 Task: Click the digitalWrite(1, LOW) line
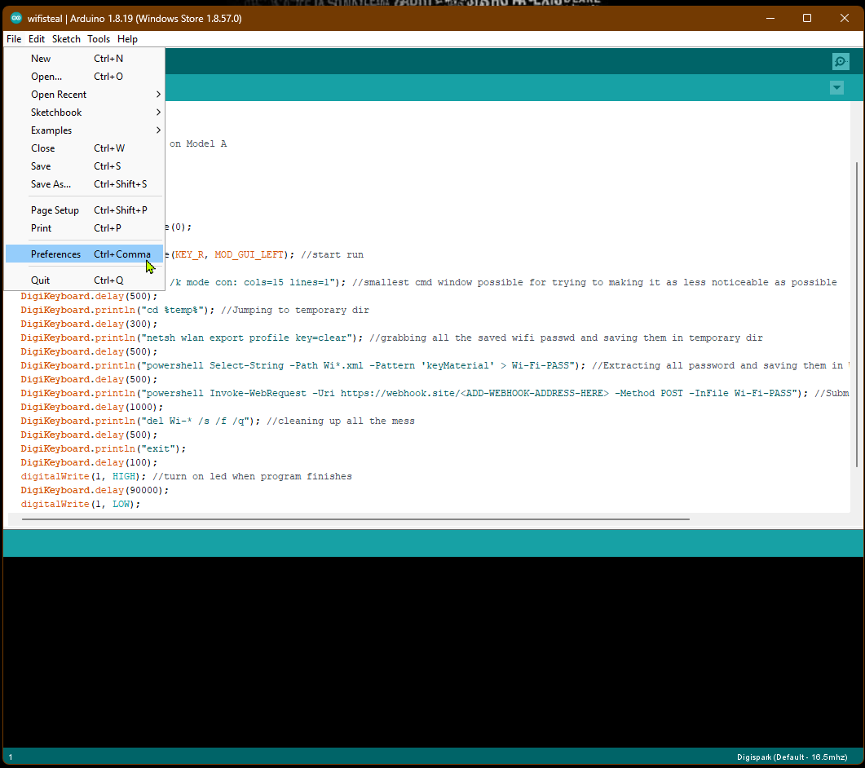[81, 504]
